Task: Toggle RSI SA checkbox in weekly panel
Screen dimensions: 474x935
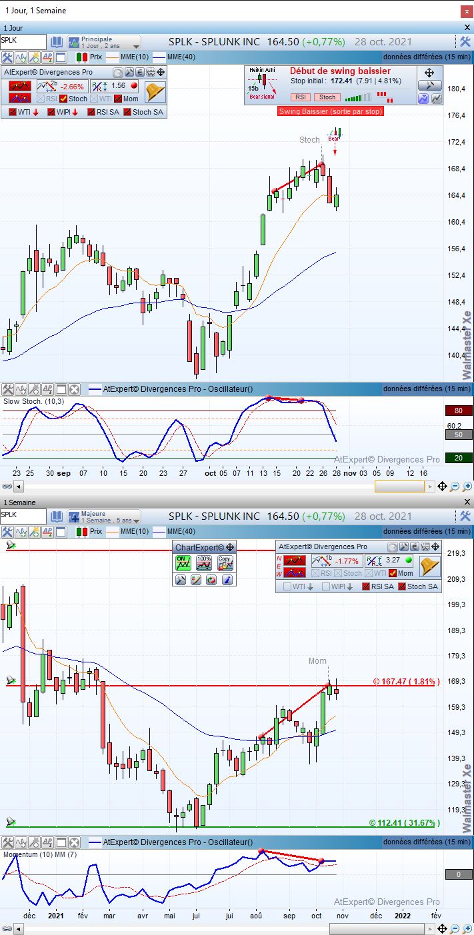Action: tap(366, 586)
